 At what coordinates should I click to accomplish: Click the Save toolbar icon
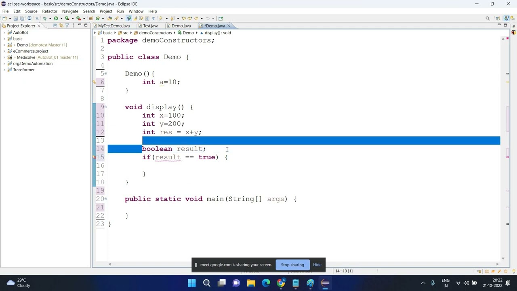coord(16,18)
